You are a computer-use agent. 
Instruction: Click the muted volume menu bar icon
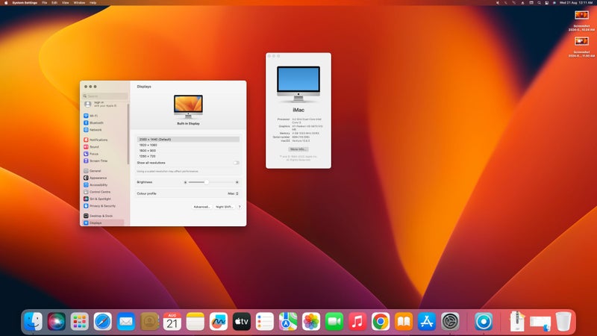(497, 3)
